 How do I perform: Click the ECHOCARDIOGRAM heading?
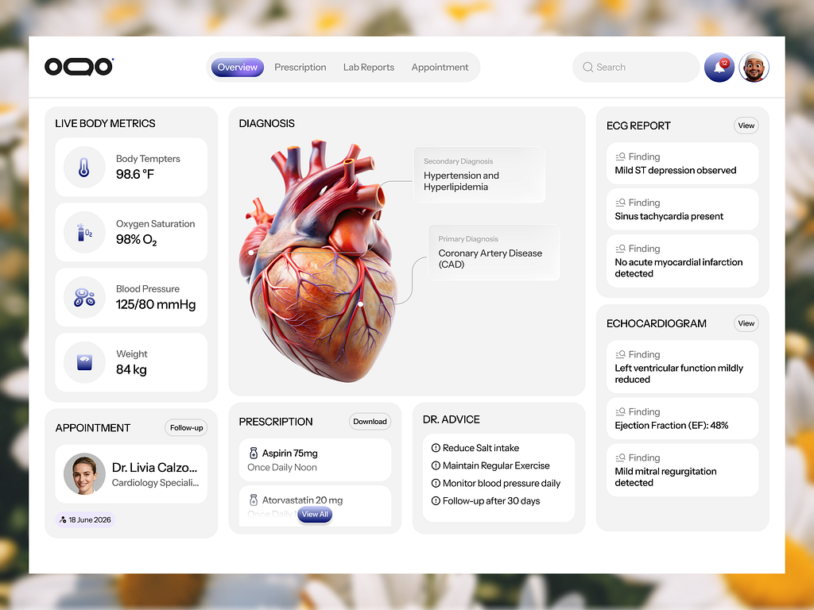656,324
